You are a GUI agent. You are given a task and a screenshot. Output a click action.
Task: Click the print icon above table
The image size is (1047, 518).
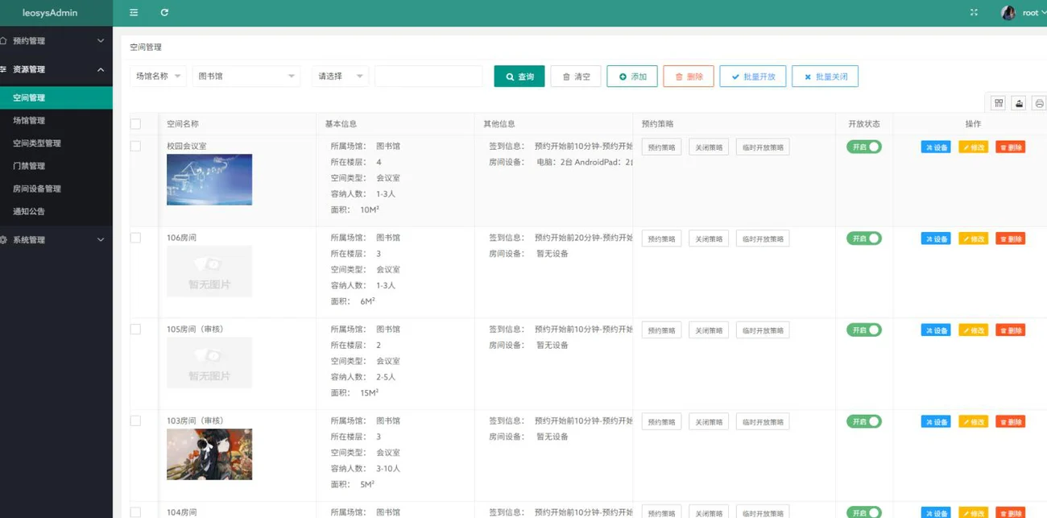pyautogui.click(x=1039, y=103)
